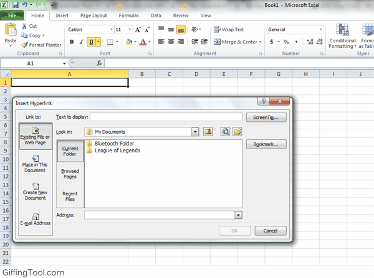The image size is (374, 278).
Task: Open the Address dropdown arrow
Action: [238, 215]
